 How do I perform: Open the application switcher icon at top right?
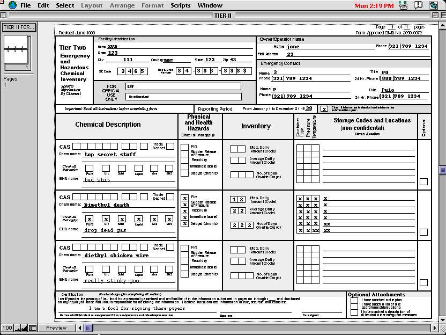[x=434, y=5]
